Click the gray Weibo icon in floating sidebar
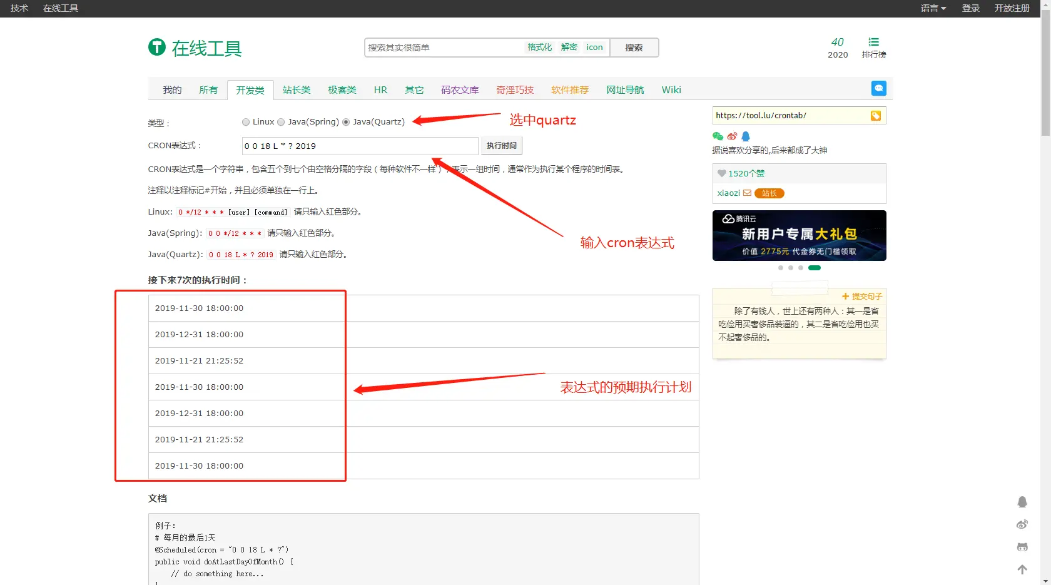 coord(1022,524)
